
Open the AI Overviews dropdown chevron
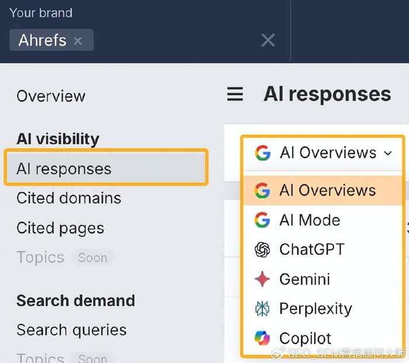click(x=388, y=153)
